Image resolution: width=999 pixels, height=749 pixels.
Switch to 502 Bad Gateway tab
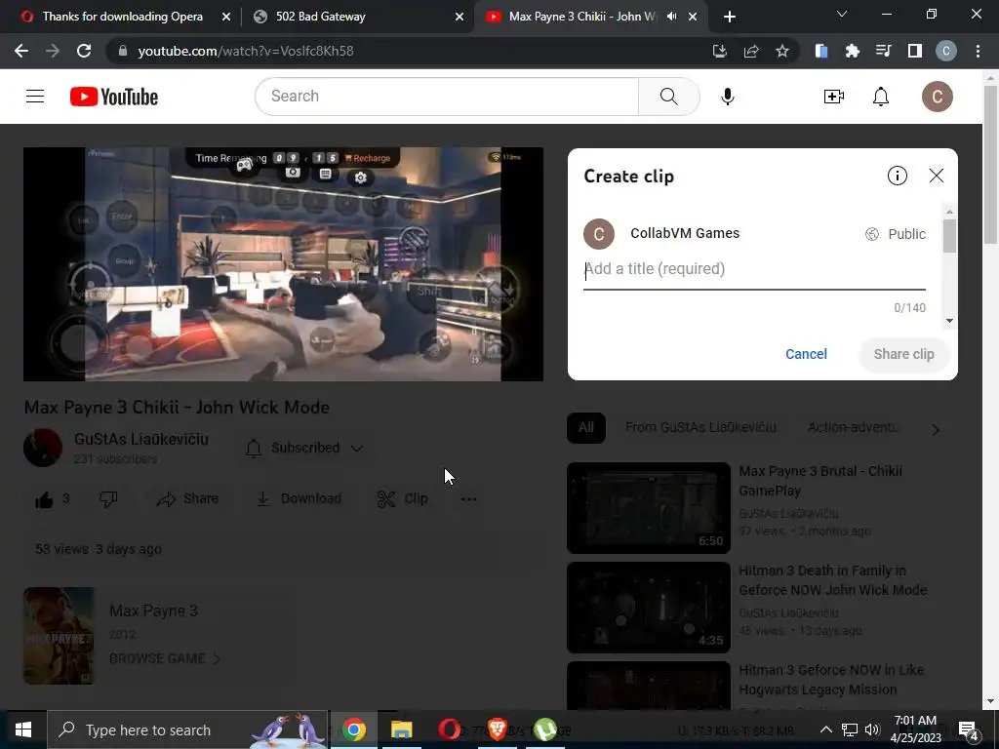320,17
